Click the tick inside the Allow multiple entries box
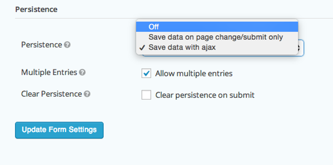 [x=147, y=74]
